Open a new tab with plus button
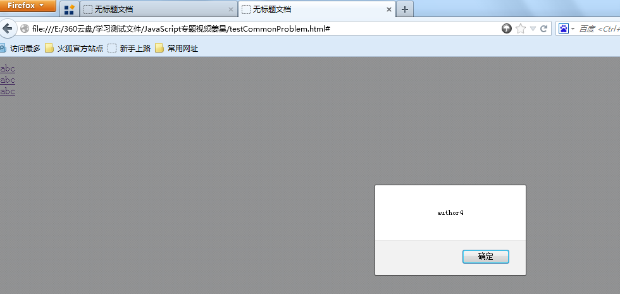Viewport: 620px width, 294px height. click(404, 9)
